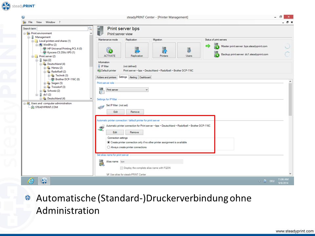Open the Window menu

coord(50,22)
